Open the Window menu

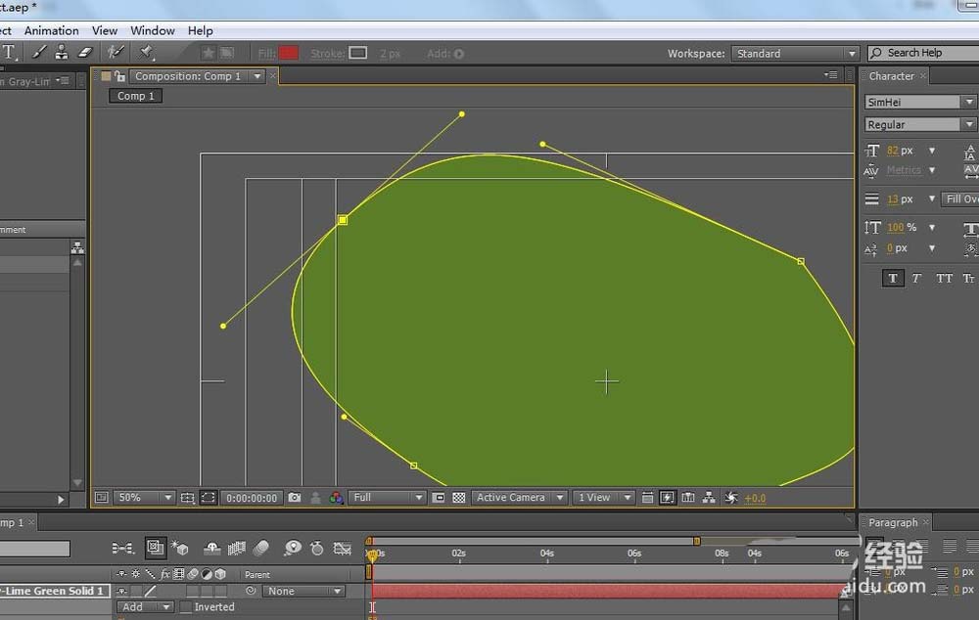point(153,30)
